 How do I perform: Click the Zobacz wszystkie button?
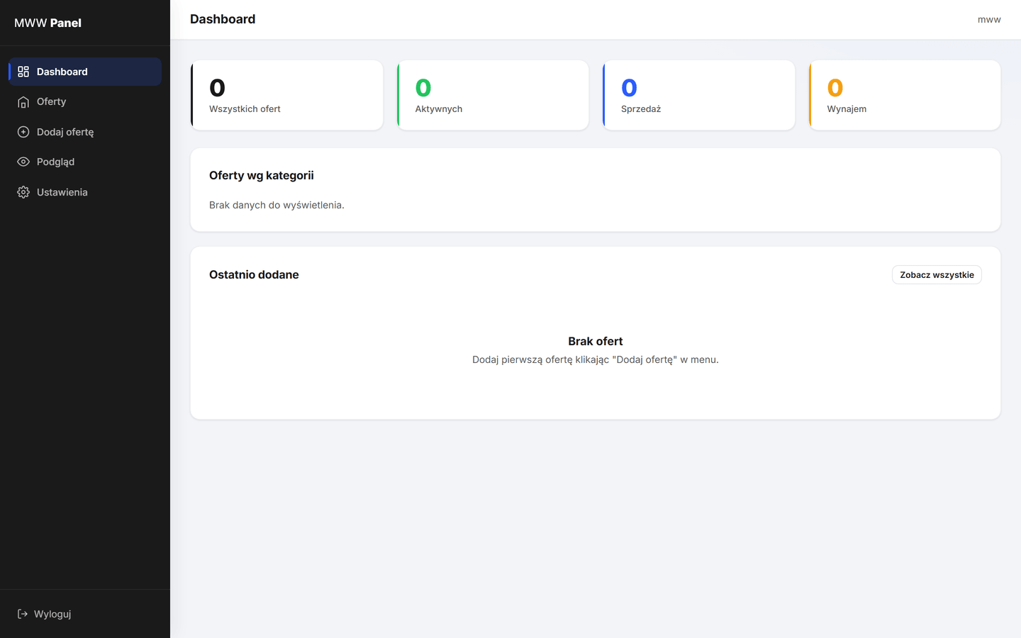tap(937, 275)
